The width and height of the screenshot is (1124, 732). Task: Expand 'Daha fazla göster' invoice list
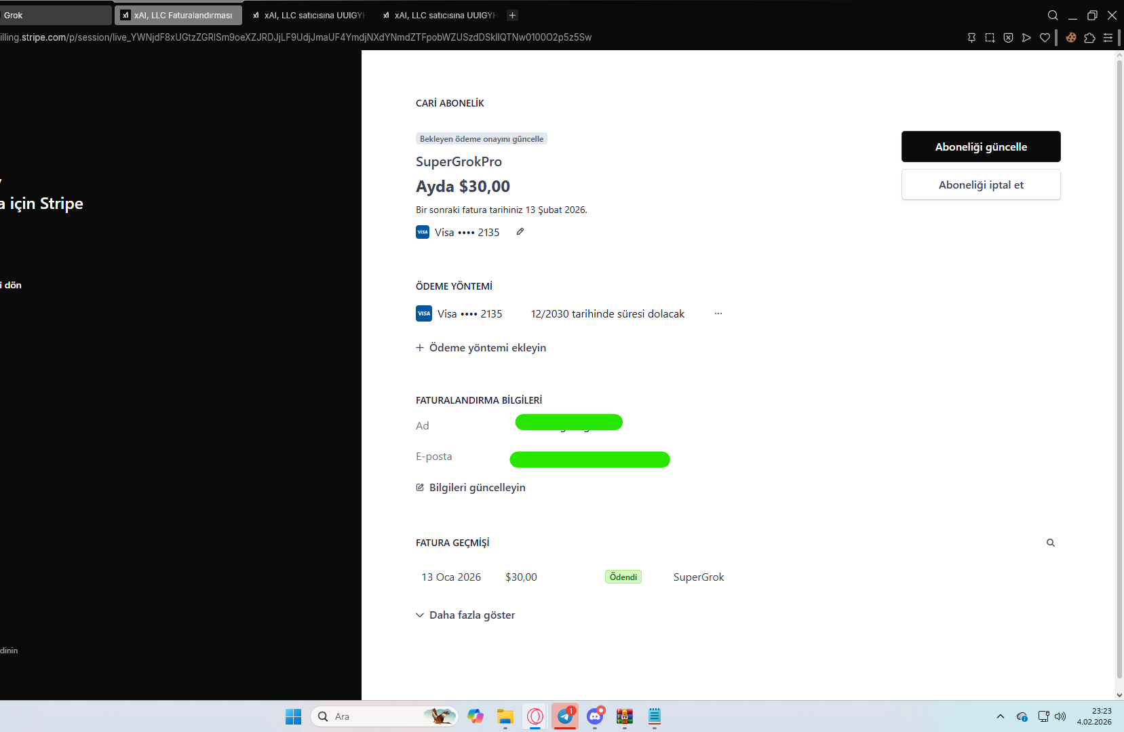[x=465, y=615]
